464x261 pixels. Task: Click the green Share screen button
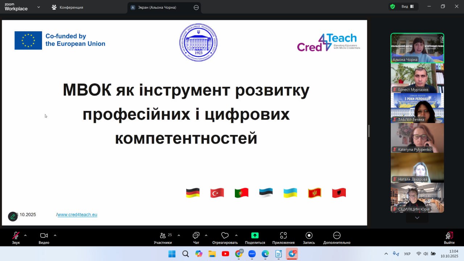click(x=255, y=236)
